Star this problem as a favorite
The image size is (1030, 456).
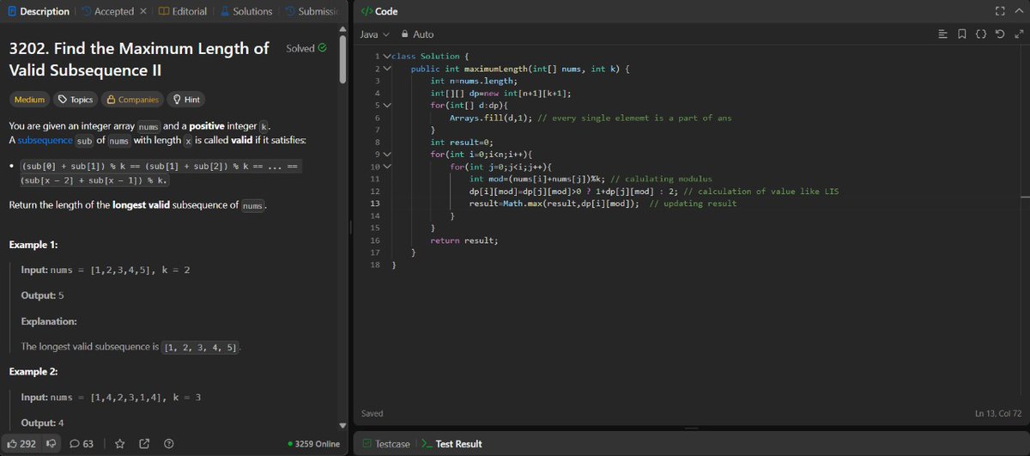pyautogui.click(x=120, y=443)
